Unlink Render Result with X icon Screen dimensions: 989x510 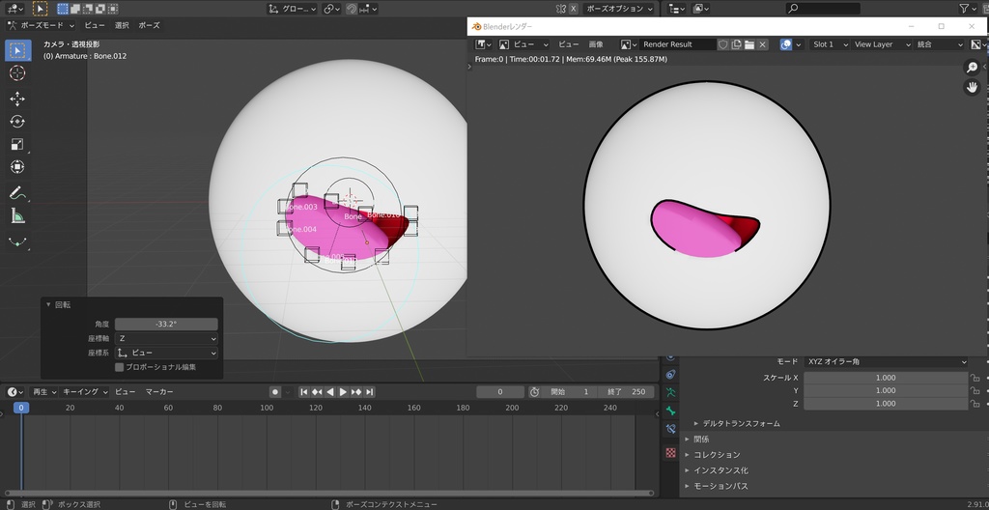pyautogui.click(x=763, y=44)
